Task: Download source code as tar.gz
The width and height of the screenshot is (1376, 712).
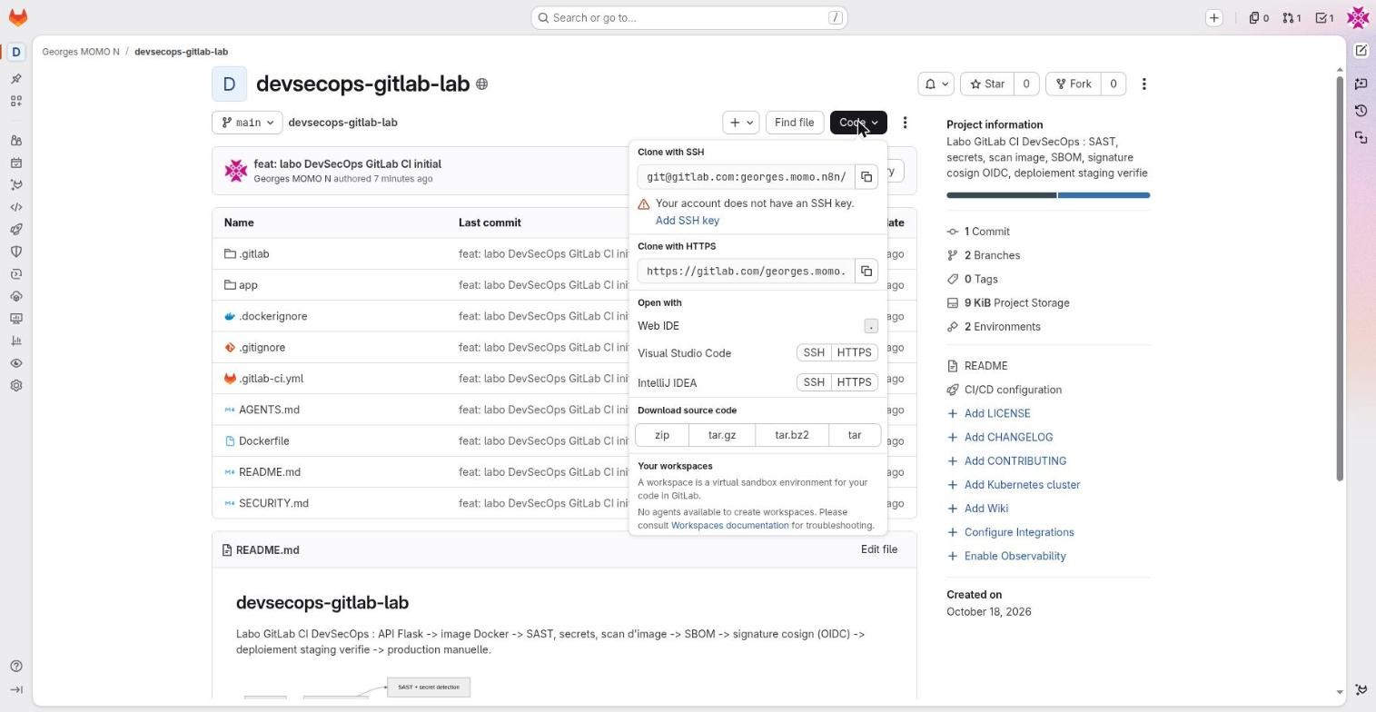Action: pos(722,435)
